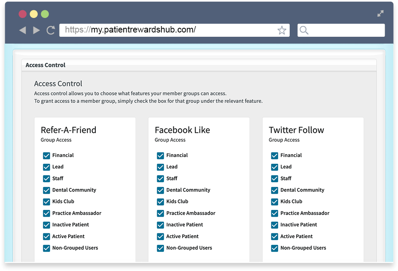Uncheck Staff under Twitter Follow
The image size is (398, 271).
click(x=274, y=179)
